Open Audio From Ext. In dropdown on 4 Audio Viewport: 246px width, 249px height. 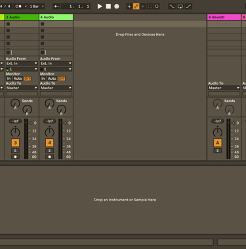coord(56,64)
